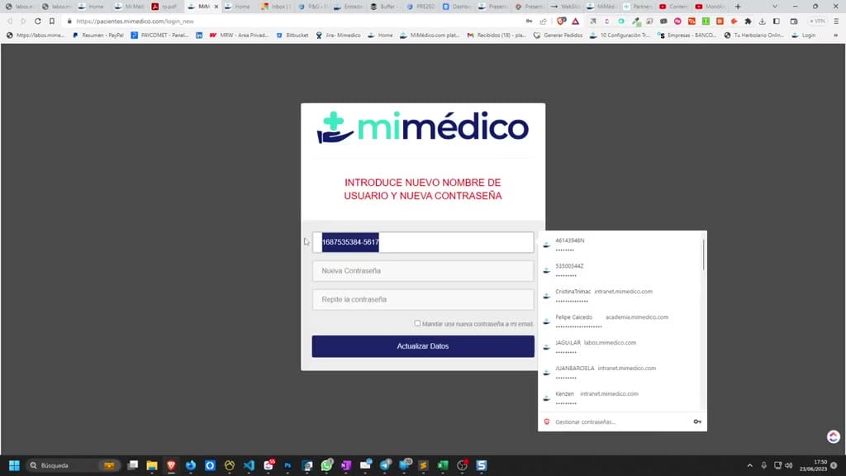Click the key icon in the password popup

pos(697,422)
